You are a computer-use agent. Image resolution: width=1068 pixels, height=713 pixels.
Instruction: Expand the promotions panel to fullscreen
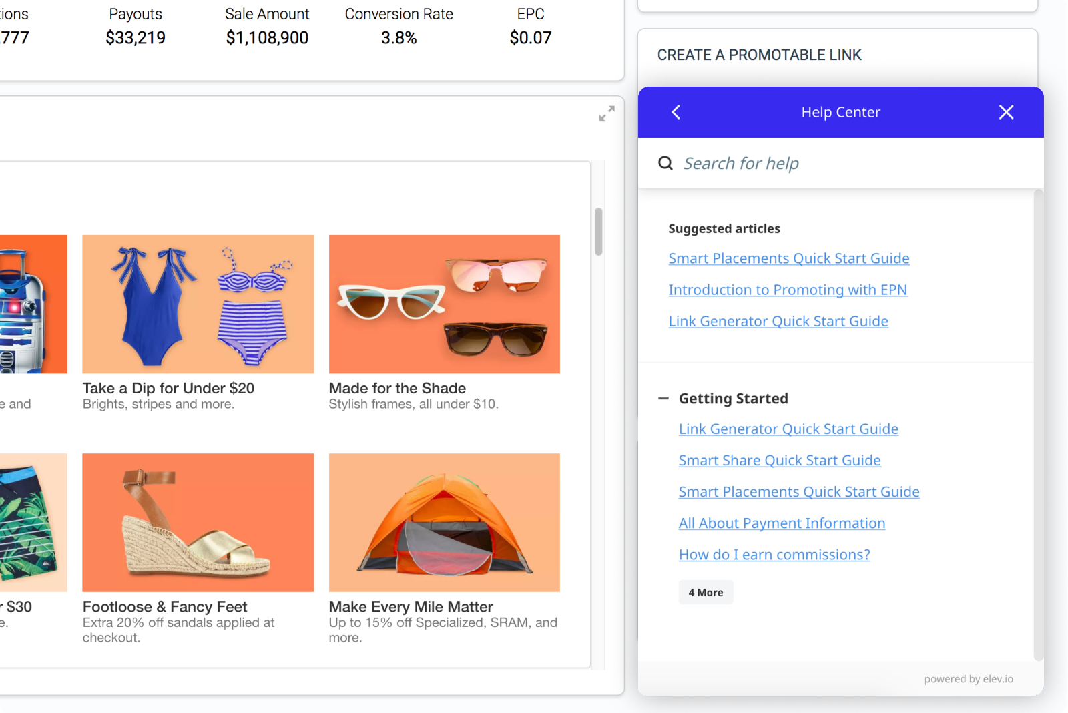607,113
